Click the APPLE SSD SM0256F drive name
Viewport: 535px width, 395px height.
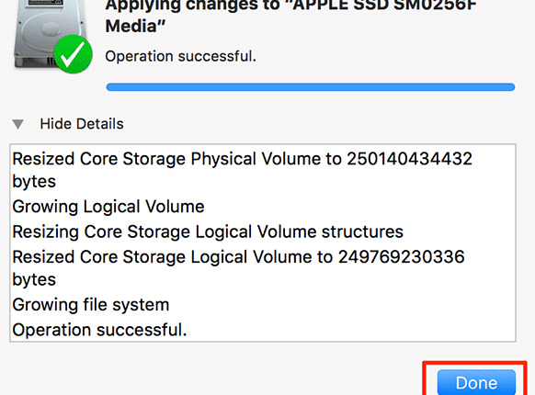[384, 5]
